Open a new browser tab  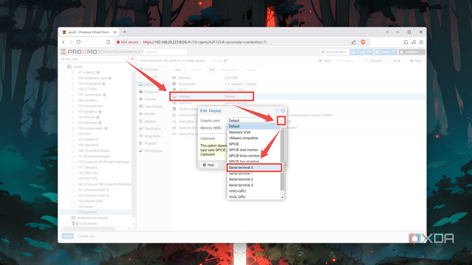tap(124, 32)
